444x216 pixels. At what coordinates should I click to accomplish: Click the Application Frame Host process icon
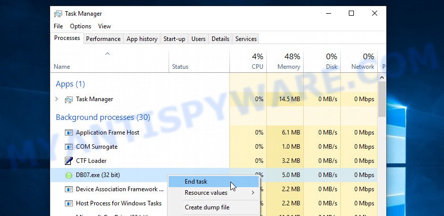pyautogui.click(x=69, y=133)
